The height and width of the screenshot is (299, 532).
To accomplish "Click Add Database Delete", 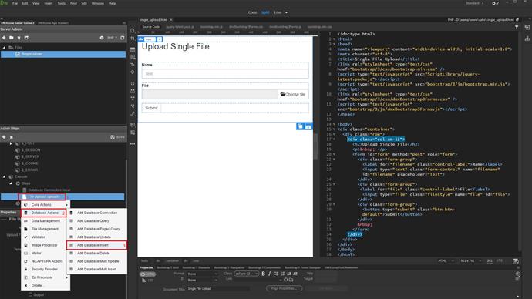I will click(96, 254).
